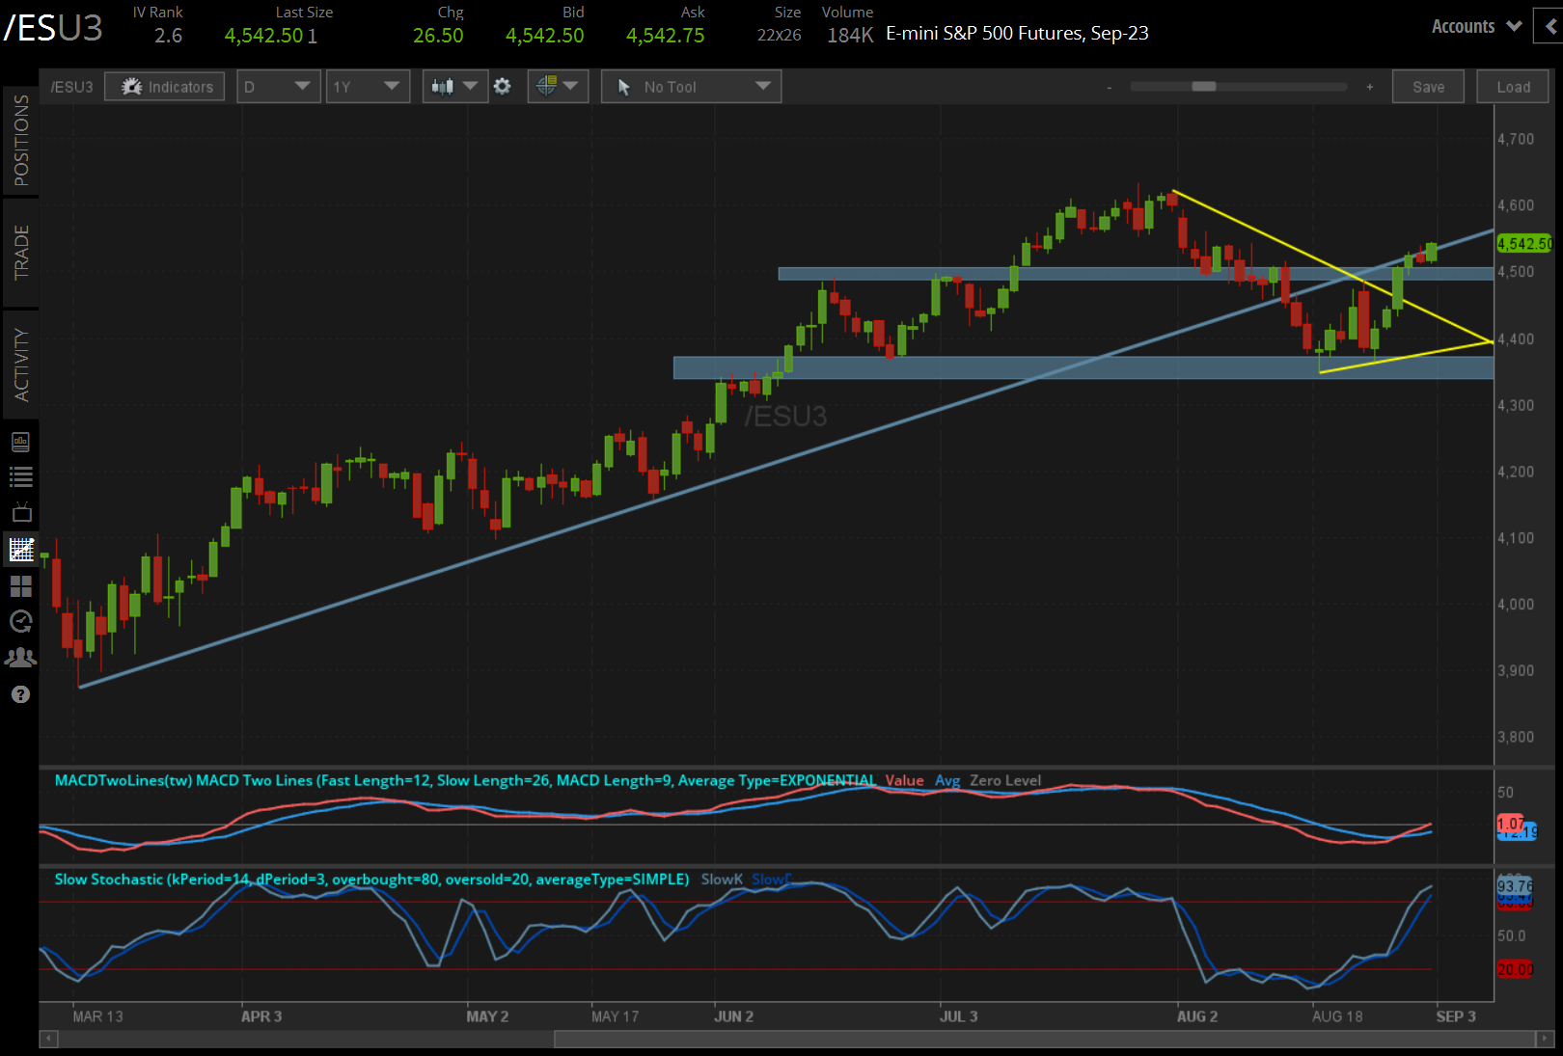Viewport: 1563px width, 1056px height.
Task: Click the Zero Level legend label
Action: pyautogui.click(x=1005, y=780)
